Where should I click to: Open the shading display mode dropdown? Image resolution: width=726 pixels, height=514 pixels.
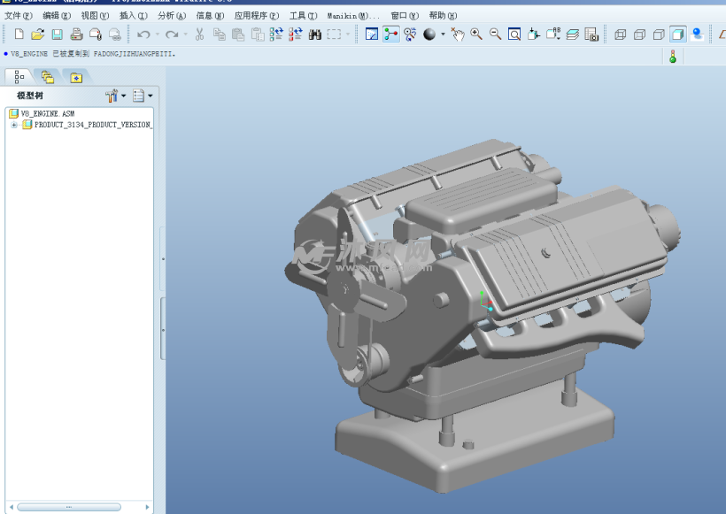point(443,35)
